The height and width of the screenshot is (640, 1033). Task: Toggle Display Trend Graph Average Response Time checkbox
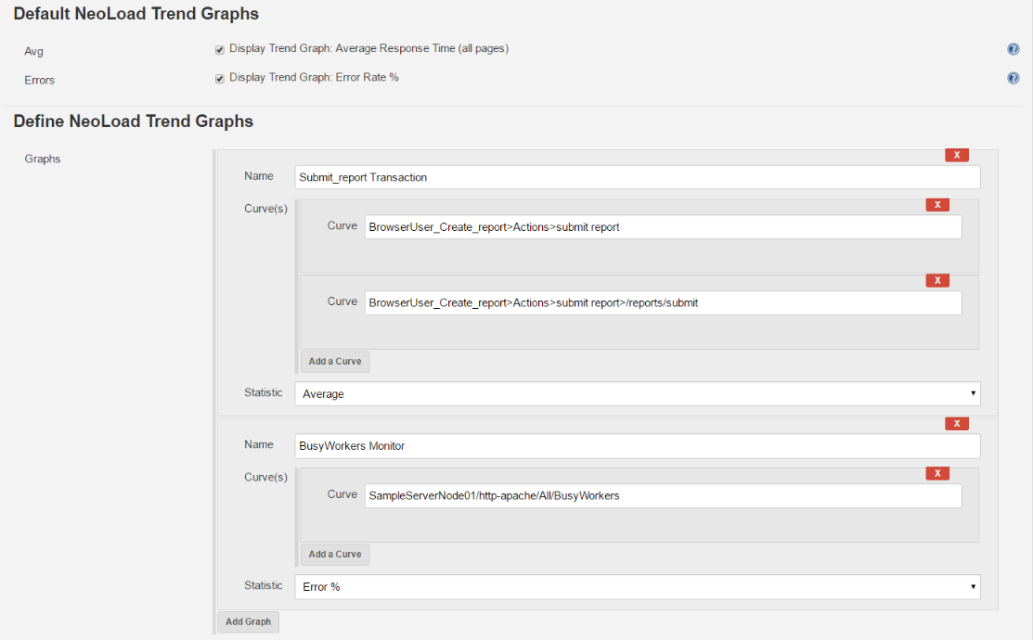[219, 49]
